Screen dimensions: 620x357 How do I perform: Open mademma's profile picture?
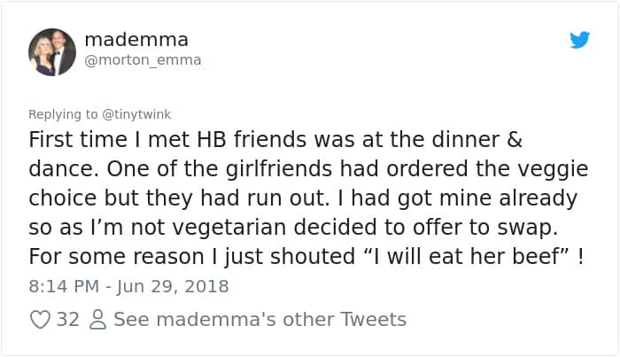(52, 51)
